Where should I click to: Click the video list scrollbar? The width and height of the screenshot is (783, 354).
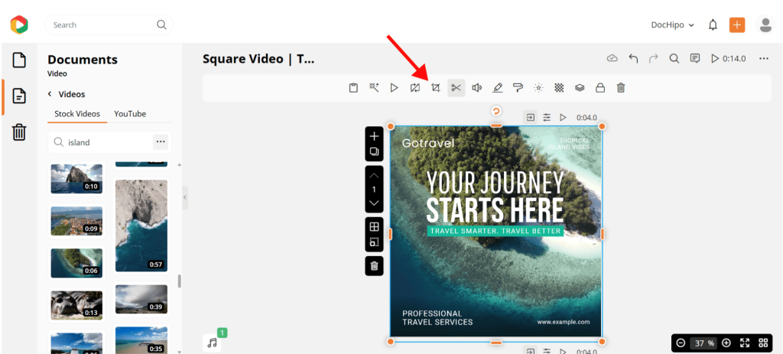(x=179, y=281)
